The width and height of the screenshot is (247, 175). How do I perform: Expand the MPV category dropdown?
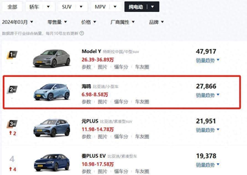[106, 7]
